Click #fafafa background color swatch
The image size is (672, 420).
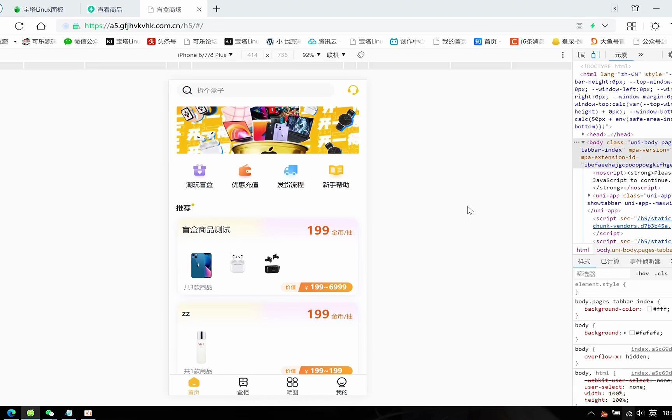pos(632,333)
